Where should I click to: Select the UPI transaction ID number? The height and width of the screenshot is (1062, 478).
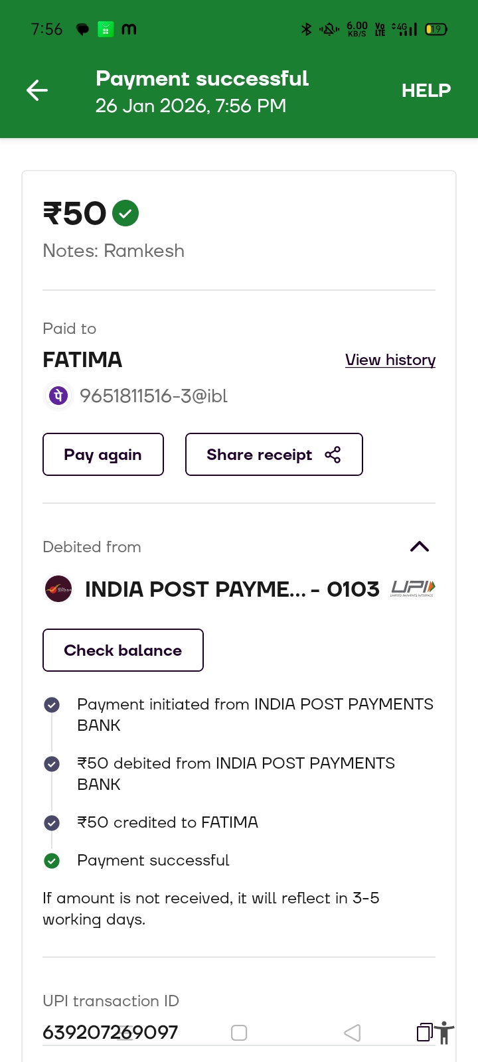[x=110, y=1032]
